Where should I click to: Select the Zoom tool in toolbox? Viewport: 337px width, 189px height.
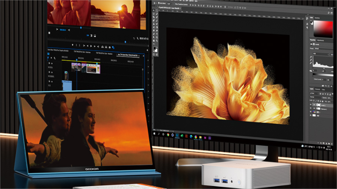point(157,41)
